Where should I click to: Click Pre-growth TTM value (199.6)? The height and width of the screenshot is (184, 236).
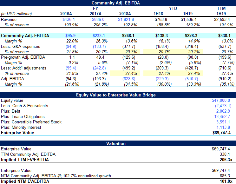[225, 57]
